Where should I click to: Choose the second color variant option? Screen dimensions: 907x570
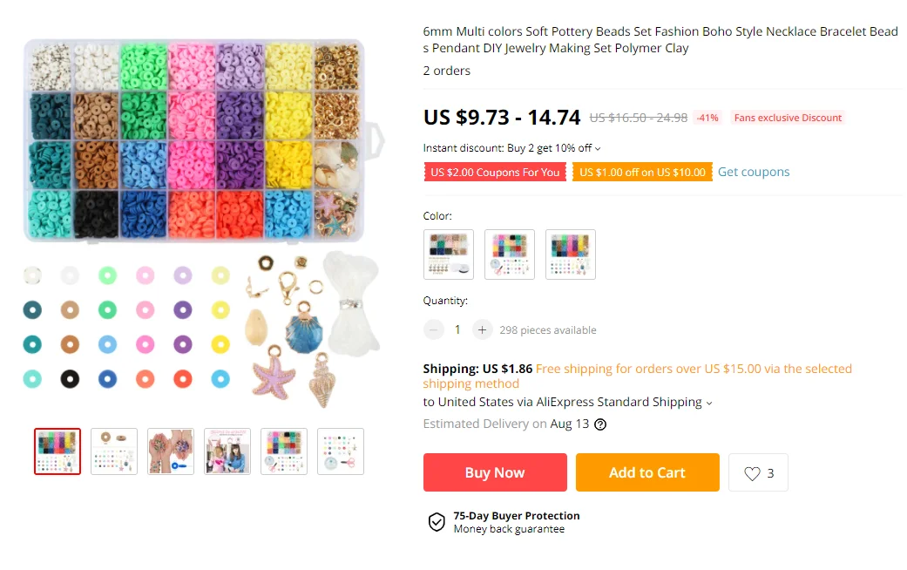pos(510,254)
